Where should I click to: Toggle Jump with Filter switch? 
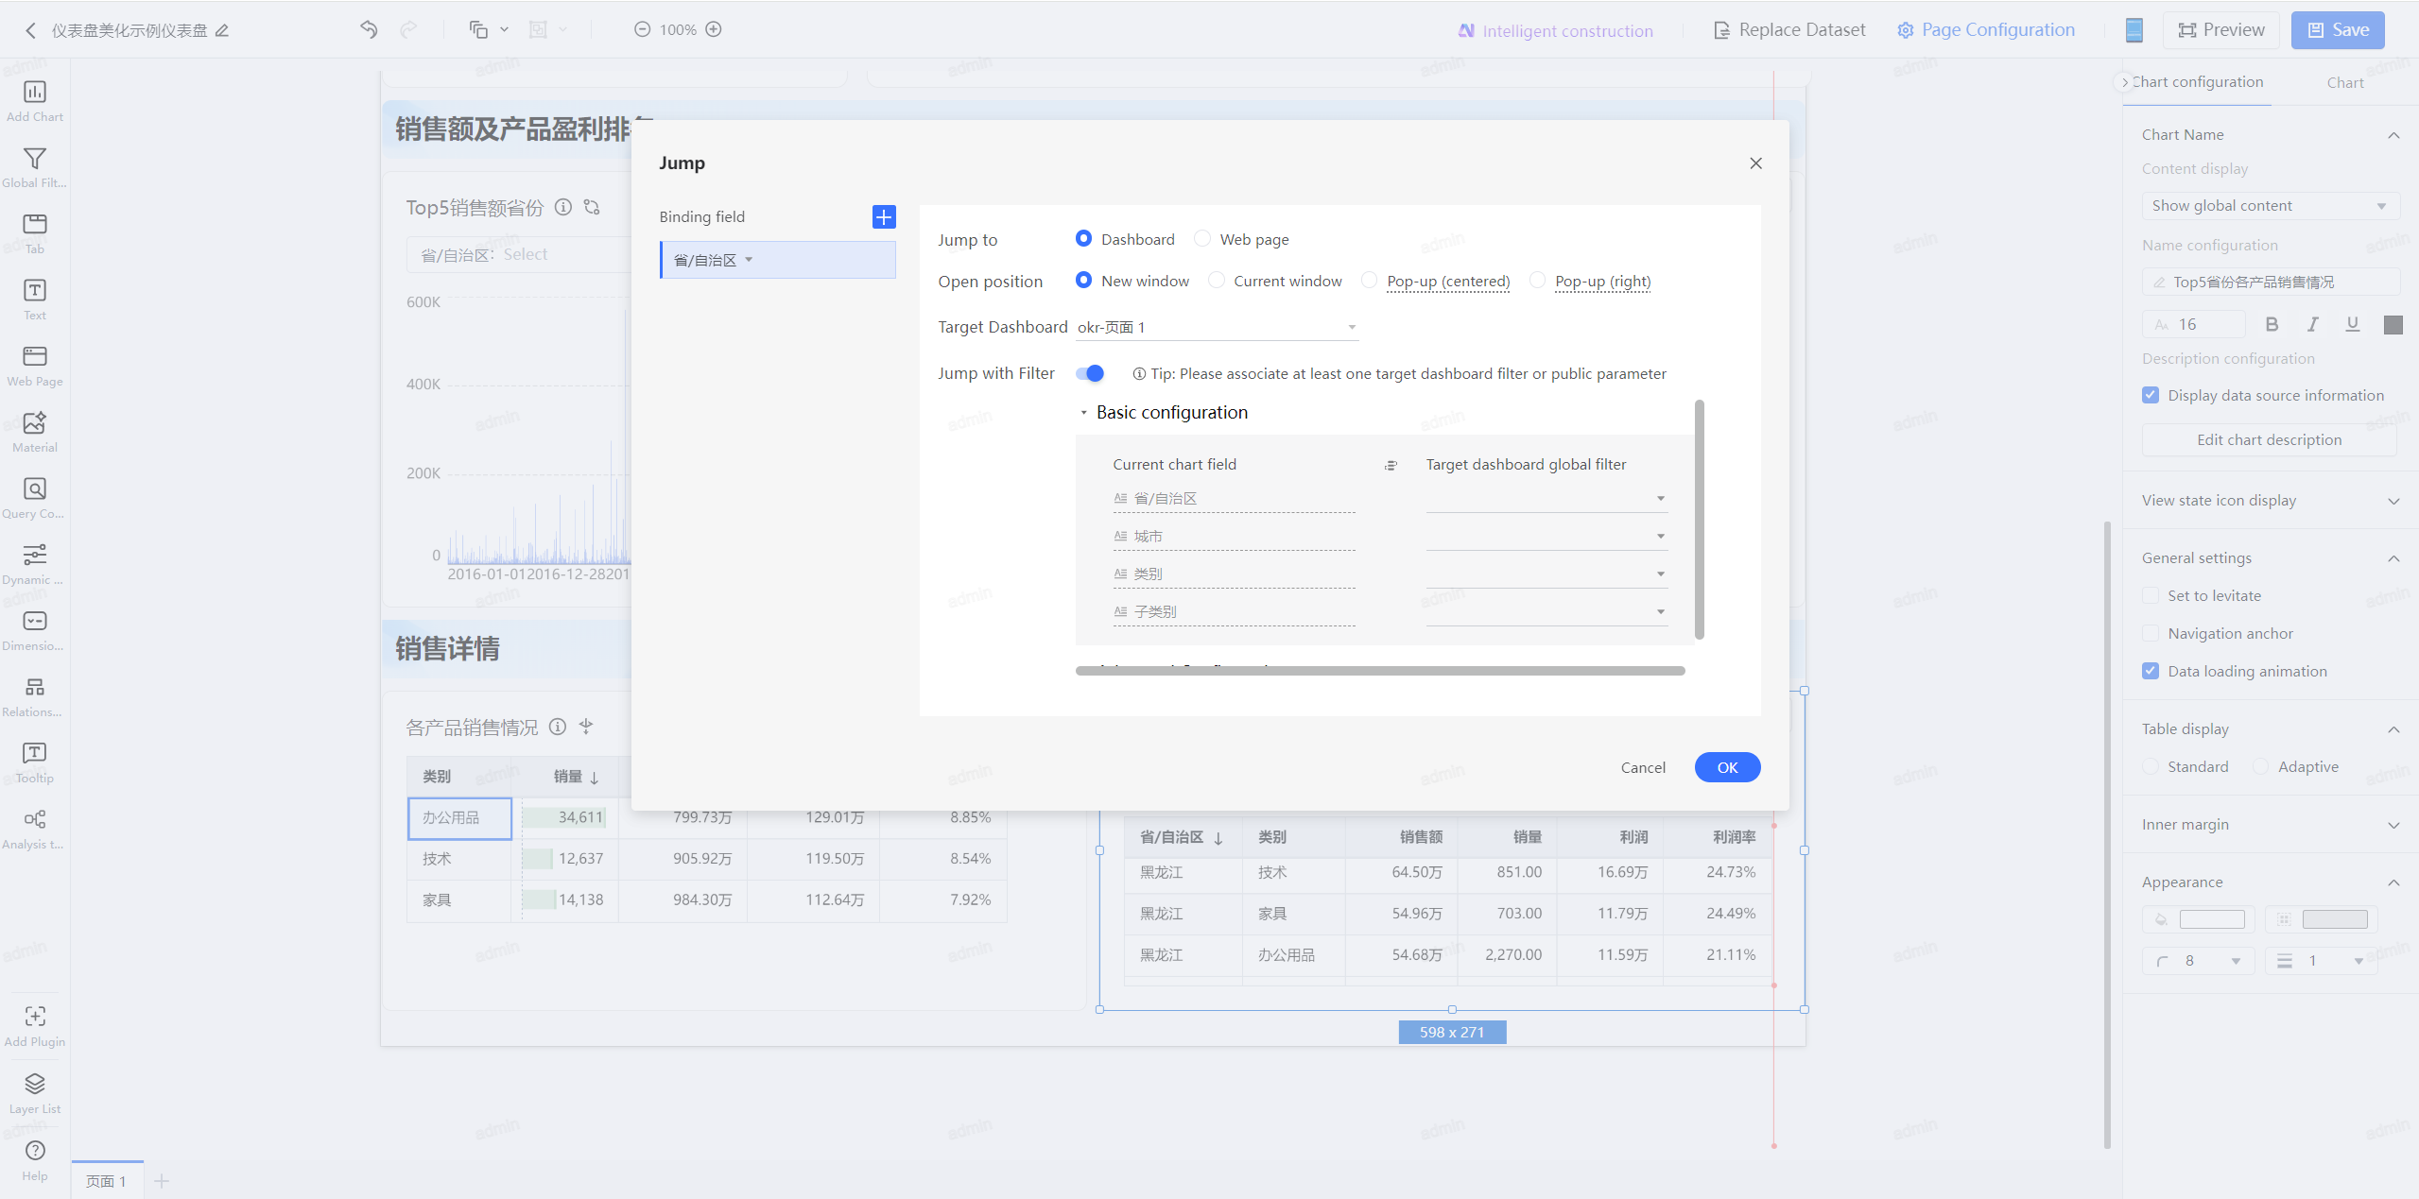pos(1090,373)
